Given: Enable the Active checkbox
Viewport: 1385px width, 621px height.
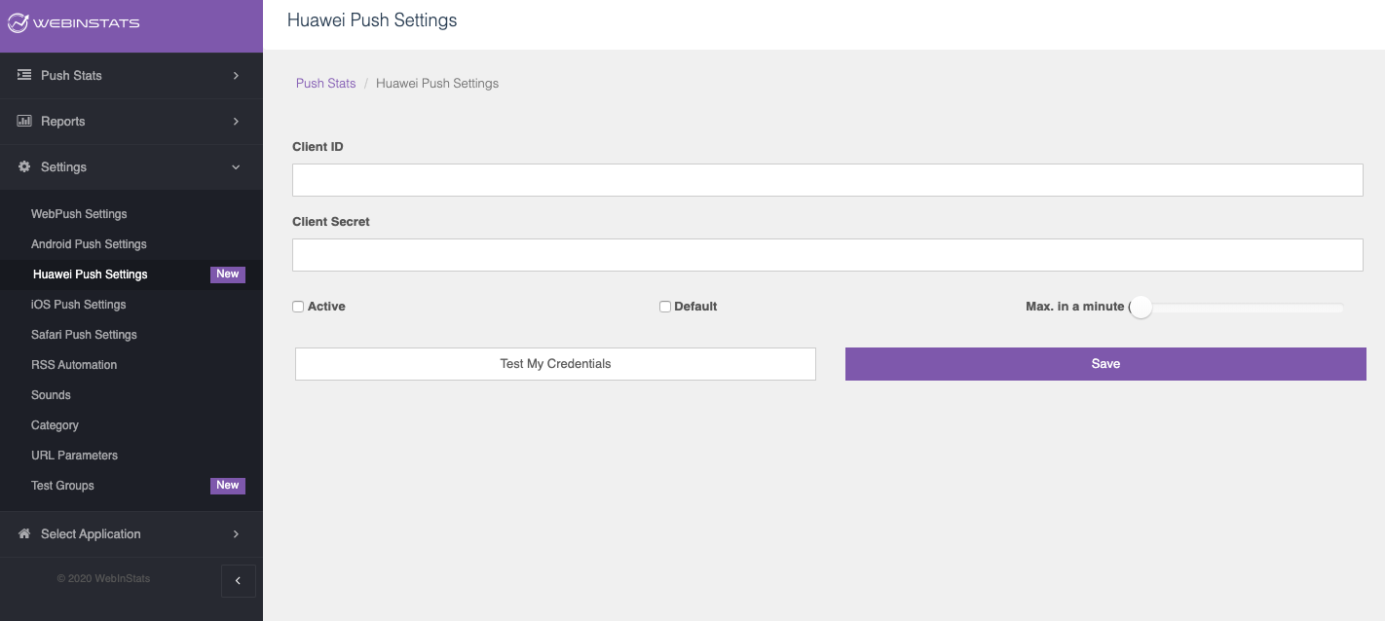Looking at the screenshot, I should point(298,307).
